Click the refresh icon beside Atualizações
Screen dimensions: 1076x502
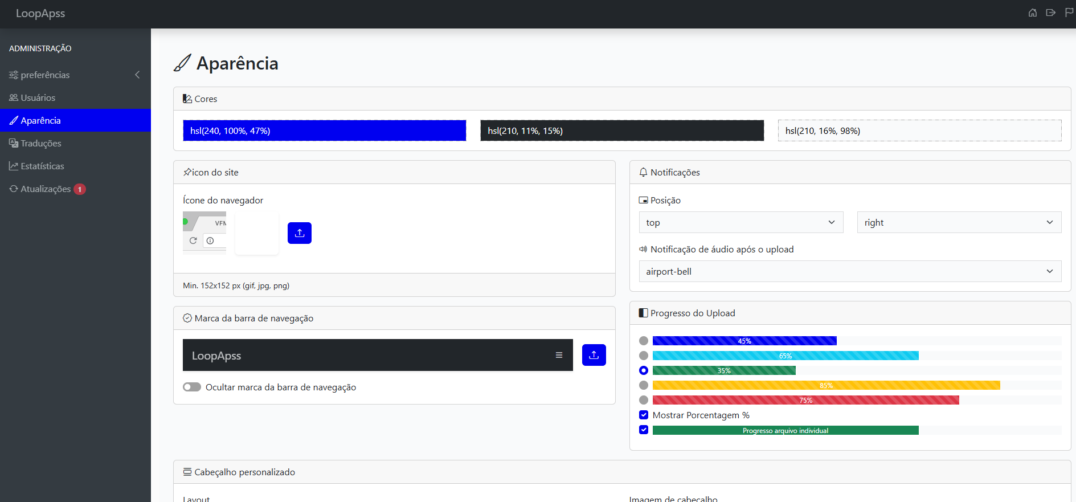pyautogui.click(x=14, y=189)
